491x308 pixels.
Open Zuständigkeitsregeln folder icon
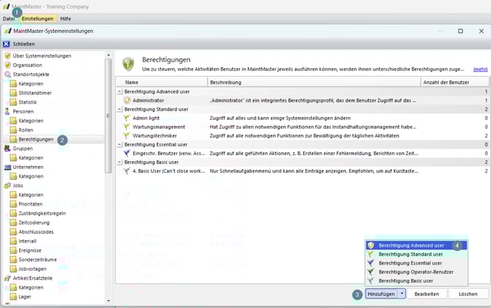click(13, 213)
